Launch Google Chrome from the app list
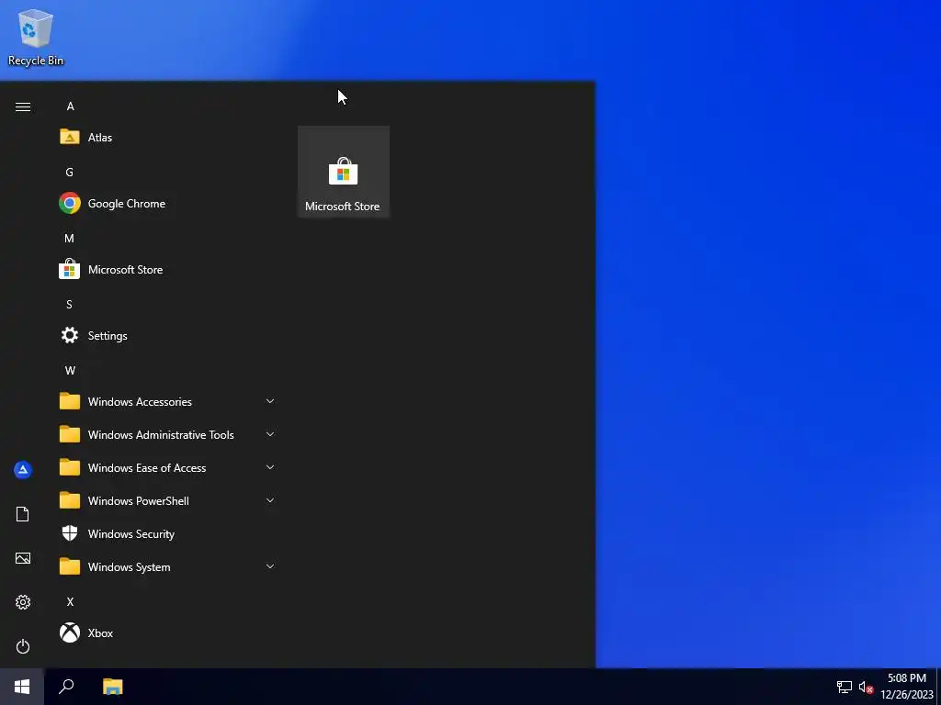The width and height of the screenshot is (941, 705). tap(168, 203)
